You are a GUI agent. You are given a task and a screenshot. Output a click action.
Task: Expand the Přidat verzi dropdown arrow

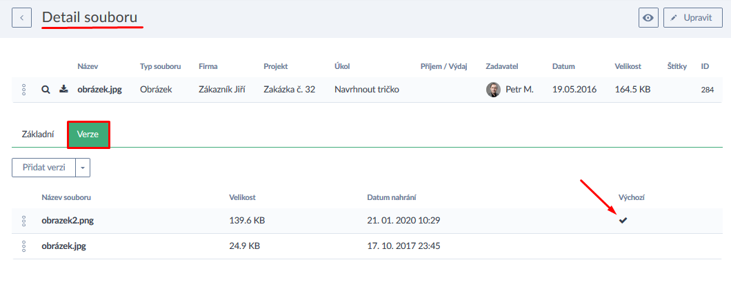tap(83, 168)
